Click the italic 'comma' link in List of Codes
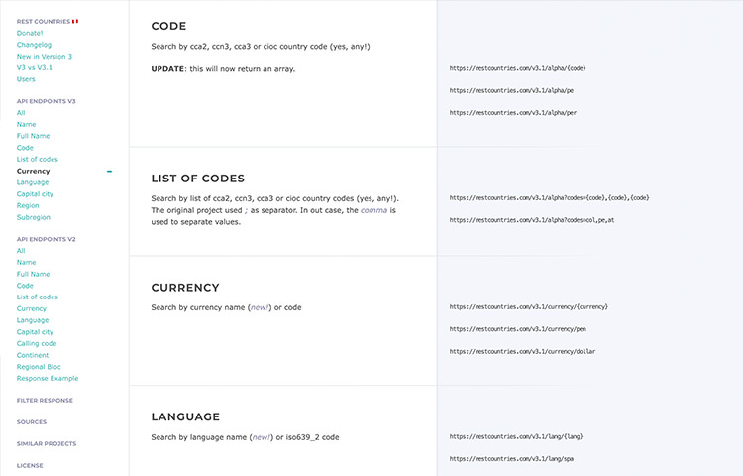The height and width of the screenshot is (476, 743). point(373,210)
